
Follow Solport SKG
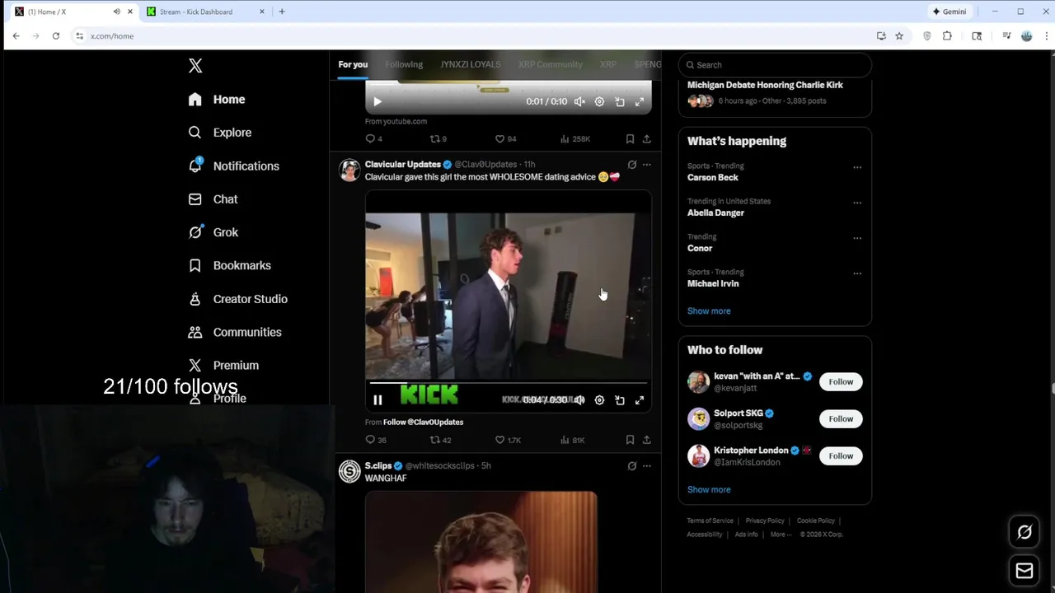point(841,419)
